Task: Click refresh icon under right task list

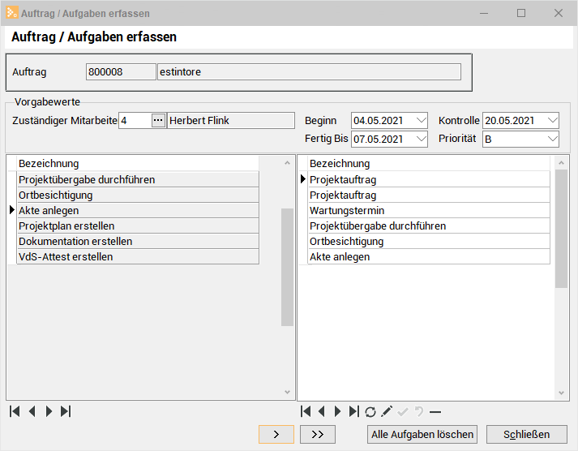Action: [370, 411]
